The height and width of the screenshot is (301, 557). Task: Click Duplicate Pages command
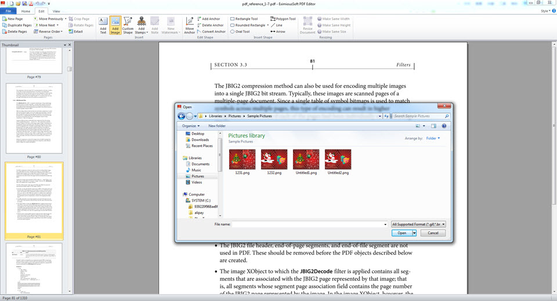pyautogui.click(x=17, y=25)
